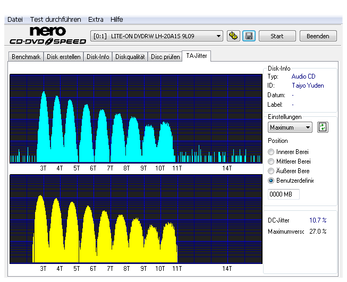Select the Mittlerer Bereich radio button
This screenshot has width=347, height=282.
271,161
